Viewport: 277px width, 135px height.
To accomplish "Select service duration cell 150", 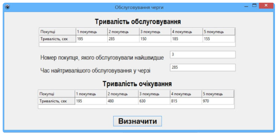I will tap(155, 39).
